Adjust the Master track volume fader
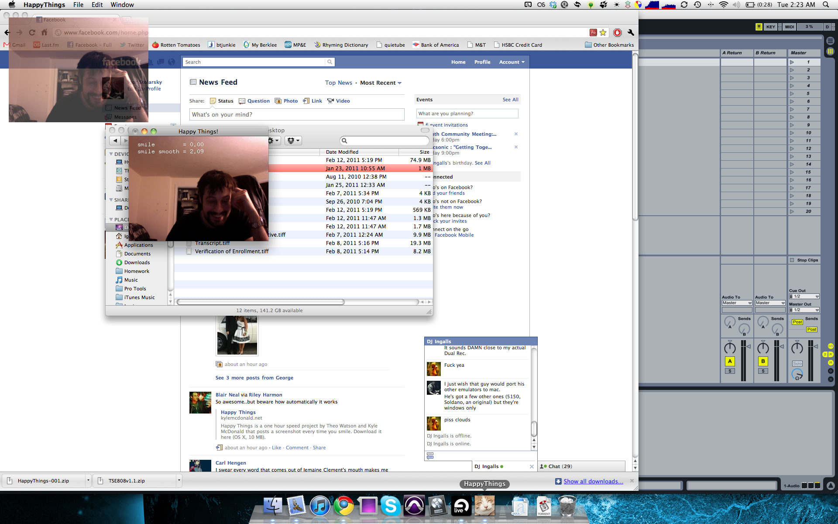 (816, 347)
